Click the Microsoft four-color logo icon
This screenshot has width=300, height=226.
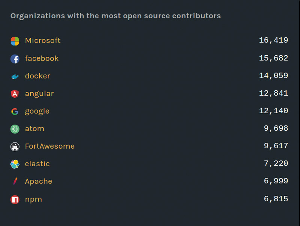click(15, 41)
